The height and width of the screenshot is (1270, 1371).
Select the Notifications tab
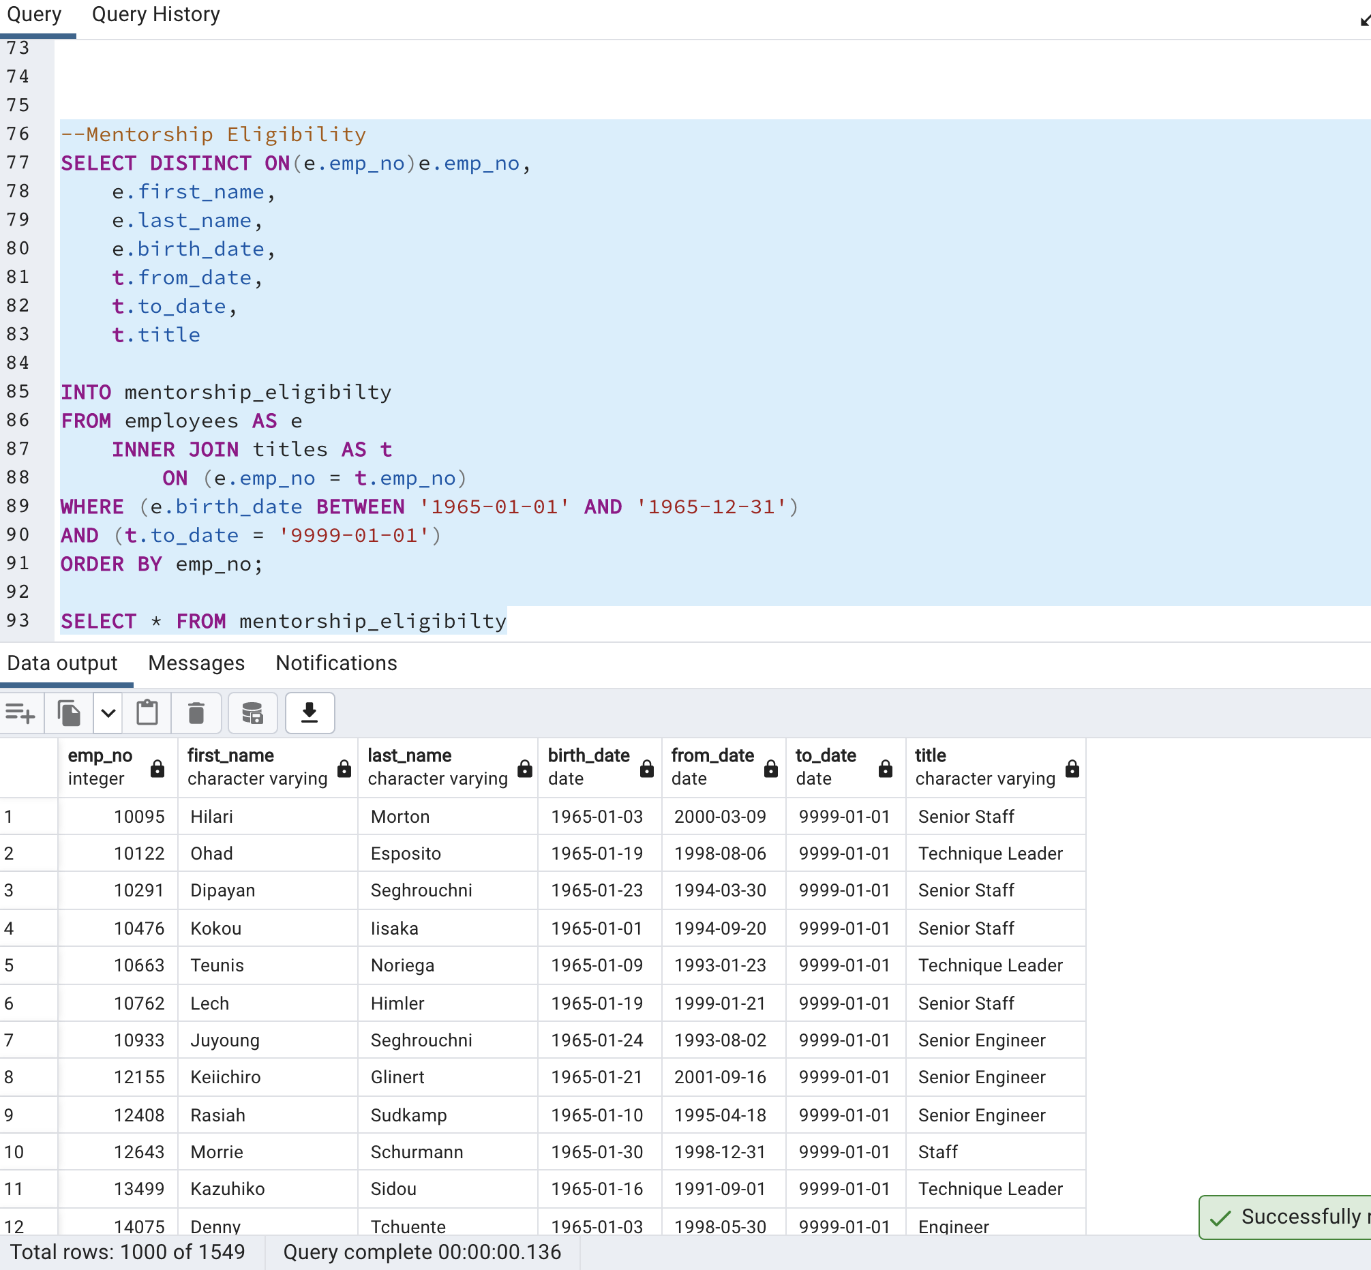[x=335, y=663]
